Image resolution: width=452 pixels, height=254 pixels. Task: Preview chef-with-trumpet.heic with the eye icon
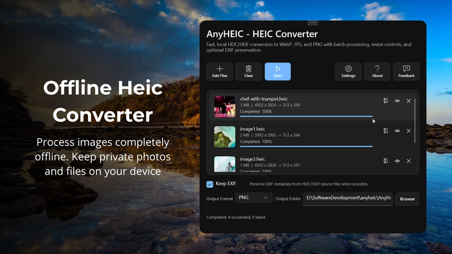pyautogui.click(x=397, y=101)
